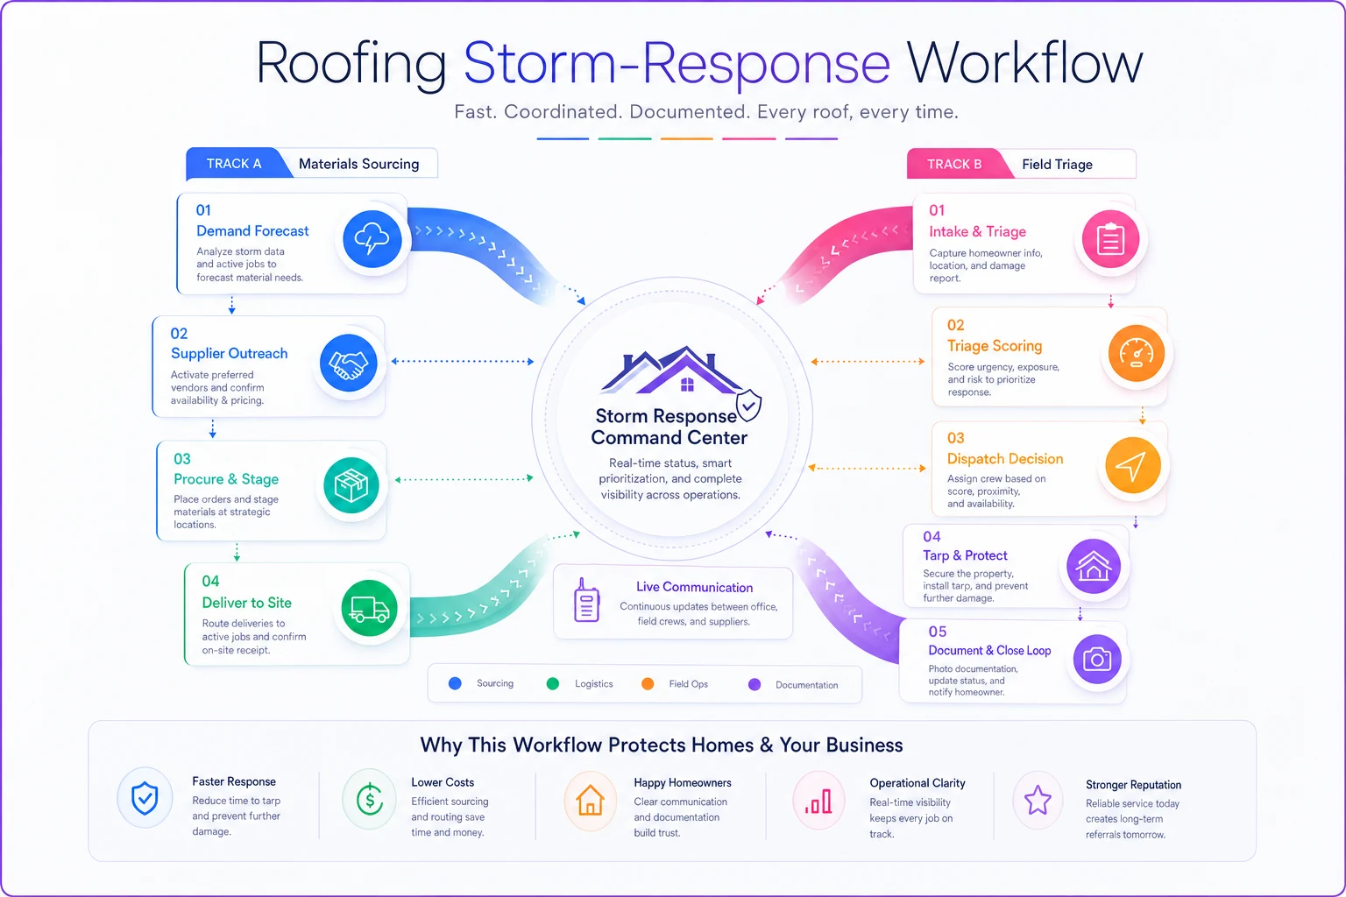This screenshot has width=1346, height=897.
Task: Click the Supplier Outreach handshake icon
Action: click(348, 363)
